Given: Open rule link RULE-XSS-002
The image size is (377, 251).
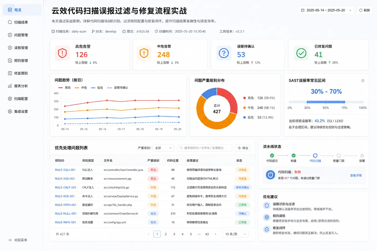Looking at the screenshot, I should pyautogui.click(x=65, y=179).
